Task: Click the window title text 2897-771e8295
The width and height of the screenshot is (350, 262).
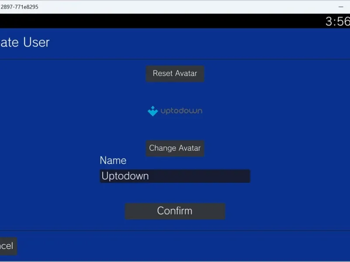Action: [19, 7]
